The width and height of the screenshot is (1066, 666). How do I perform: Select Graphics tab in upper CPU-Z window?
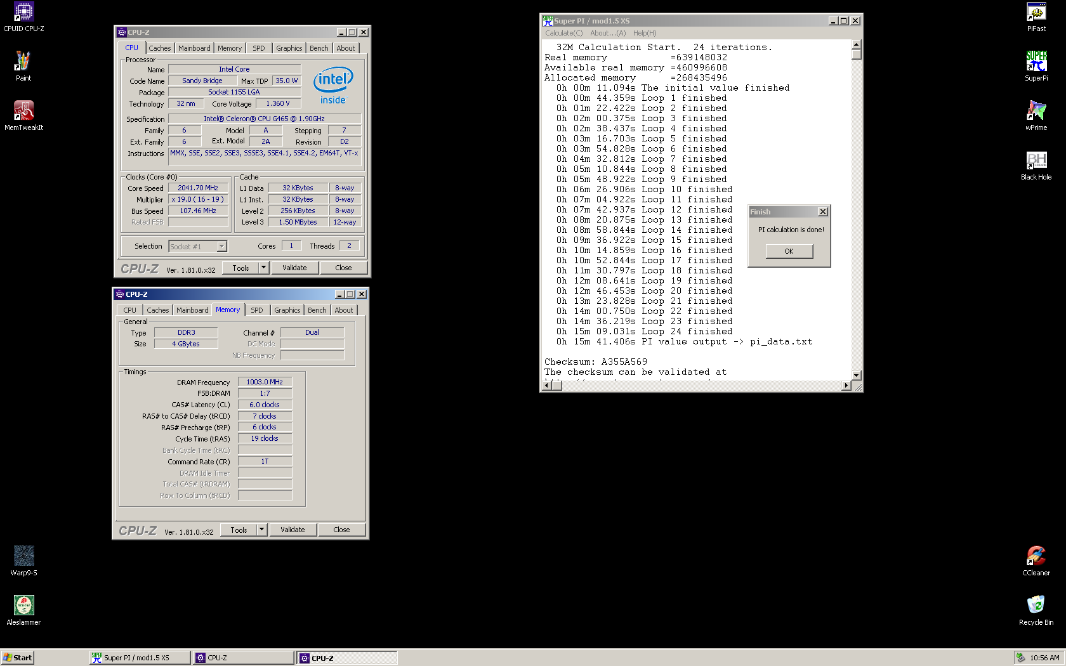click(x=289, y=48)
